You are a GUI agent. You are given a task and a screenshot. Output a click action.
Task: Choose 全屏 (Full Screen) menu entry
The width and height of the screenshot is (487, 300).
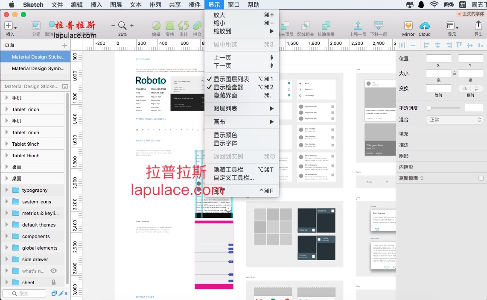(242, 191)
